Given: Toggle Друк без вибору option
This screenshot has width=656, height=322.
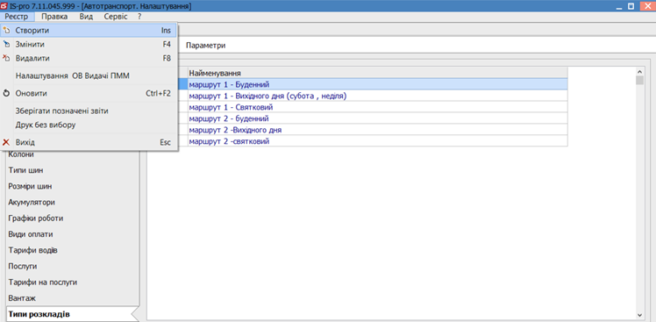Looking at the screenshot, I should click(x=89, y=125).
